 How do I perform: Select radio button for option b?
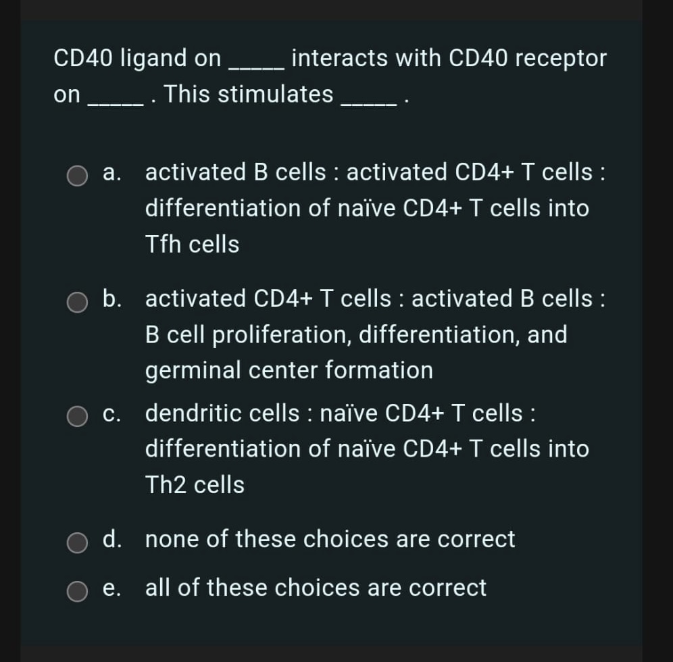pyautogui.click(x=76, y=302)
